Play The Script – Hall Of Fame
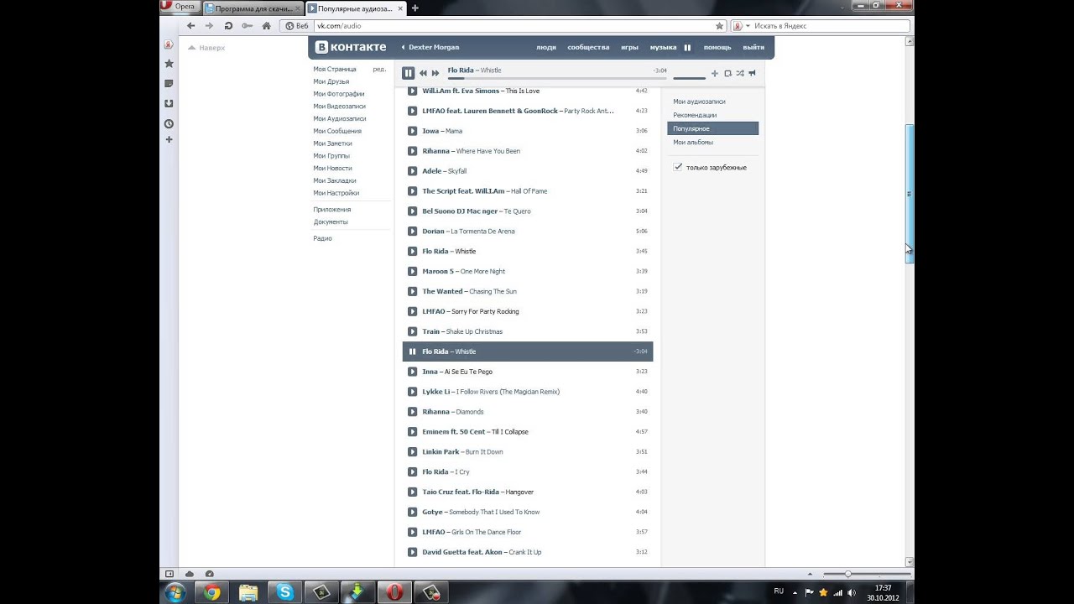1074x604 pixels. coord(412,191)
